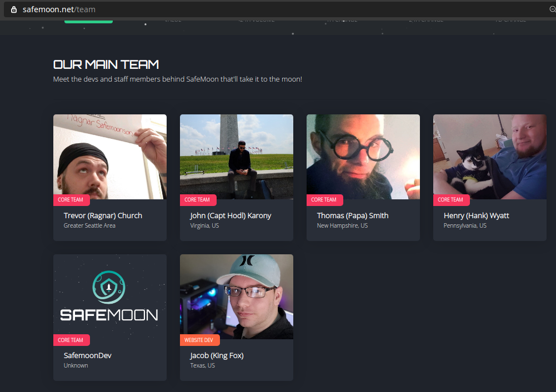Click the green bar in top ticker
556x392 pixels.
click(x=88, y=22)
